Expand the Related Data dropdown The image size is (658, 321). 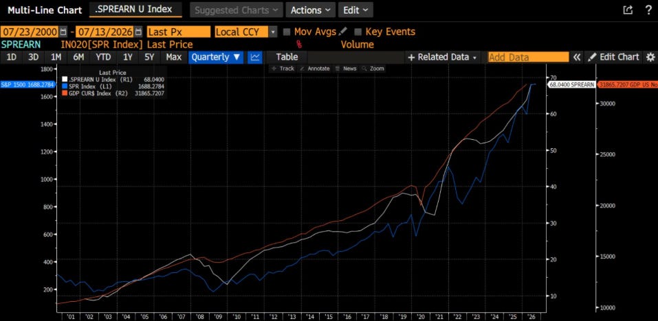(x=442, y=58)
